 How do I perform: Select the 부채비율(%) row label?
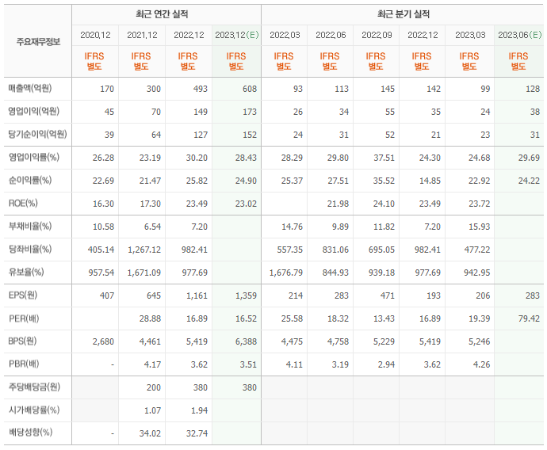(30, 227)
